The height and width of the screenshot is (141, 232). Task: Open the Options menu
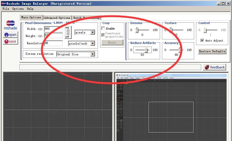(18, 9)
